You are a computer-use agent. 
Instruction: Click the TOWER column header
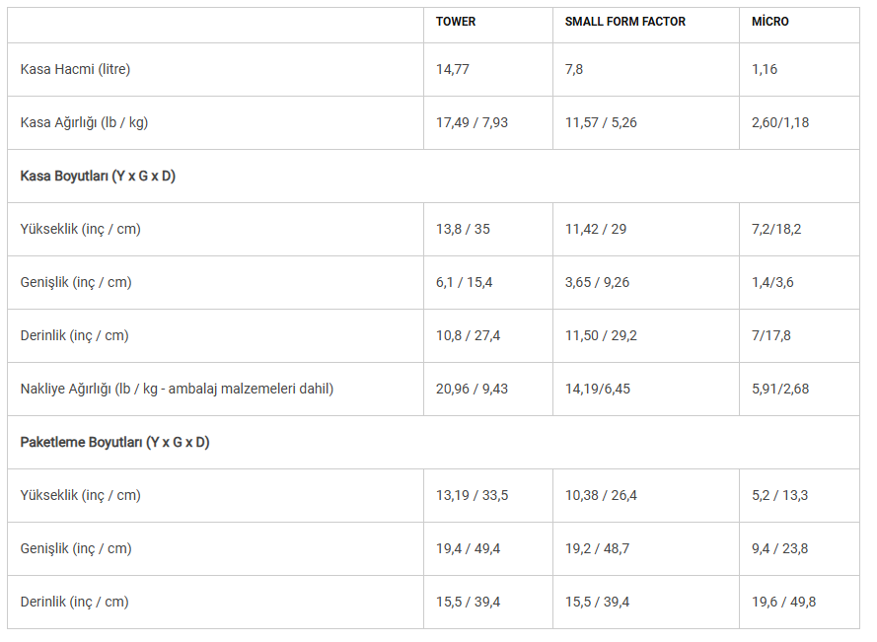[456, 22]
